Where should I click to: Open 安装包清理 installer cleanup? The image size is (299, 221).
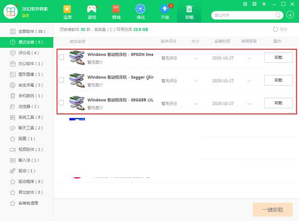tap(27, 203)
